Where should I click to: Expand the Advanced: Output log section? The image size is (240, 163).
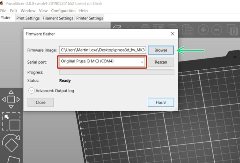coord(32,91)
